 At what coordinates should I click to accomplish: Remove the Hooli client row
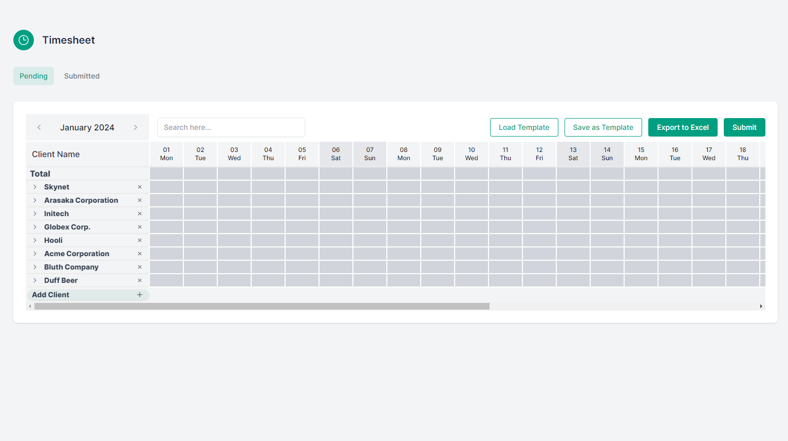click(140, 240)
